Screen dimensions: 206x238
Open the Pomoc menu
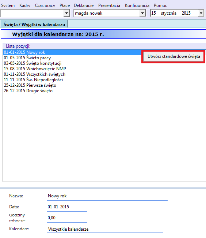[x=160, y=5]
